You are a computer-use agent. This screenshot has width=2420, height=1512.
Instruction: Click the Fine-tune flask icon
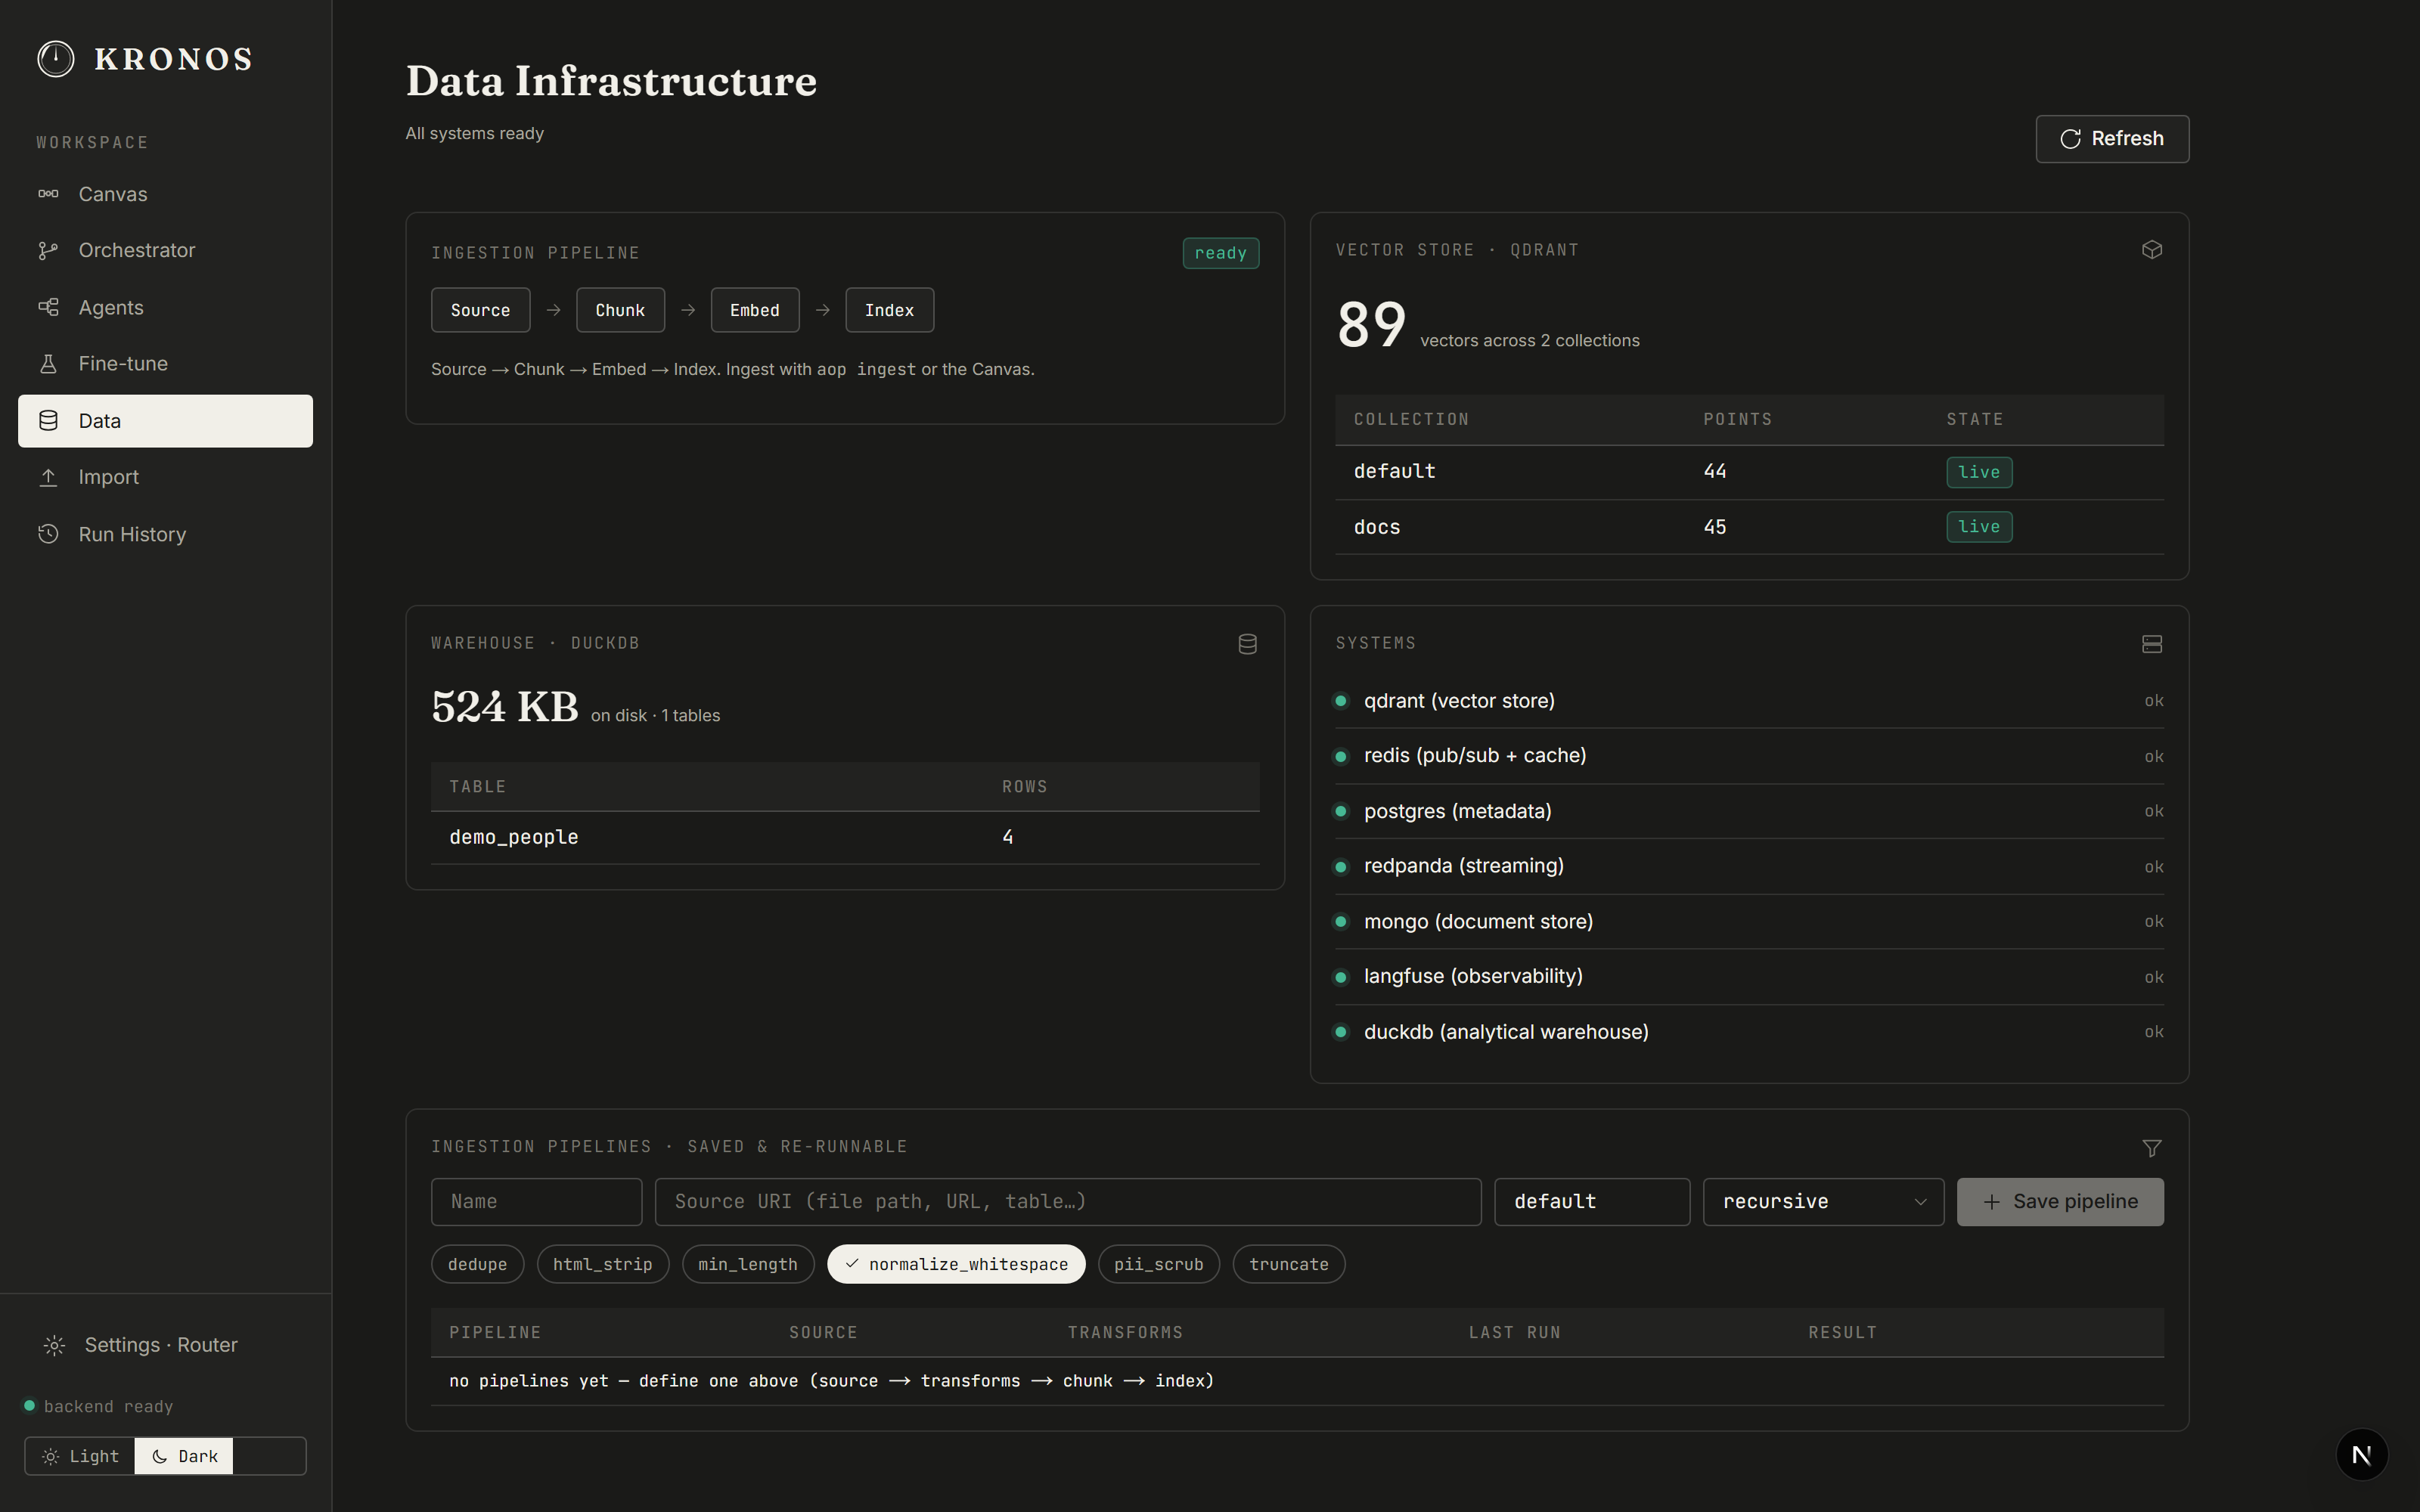(x=48, y=364)
